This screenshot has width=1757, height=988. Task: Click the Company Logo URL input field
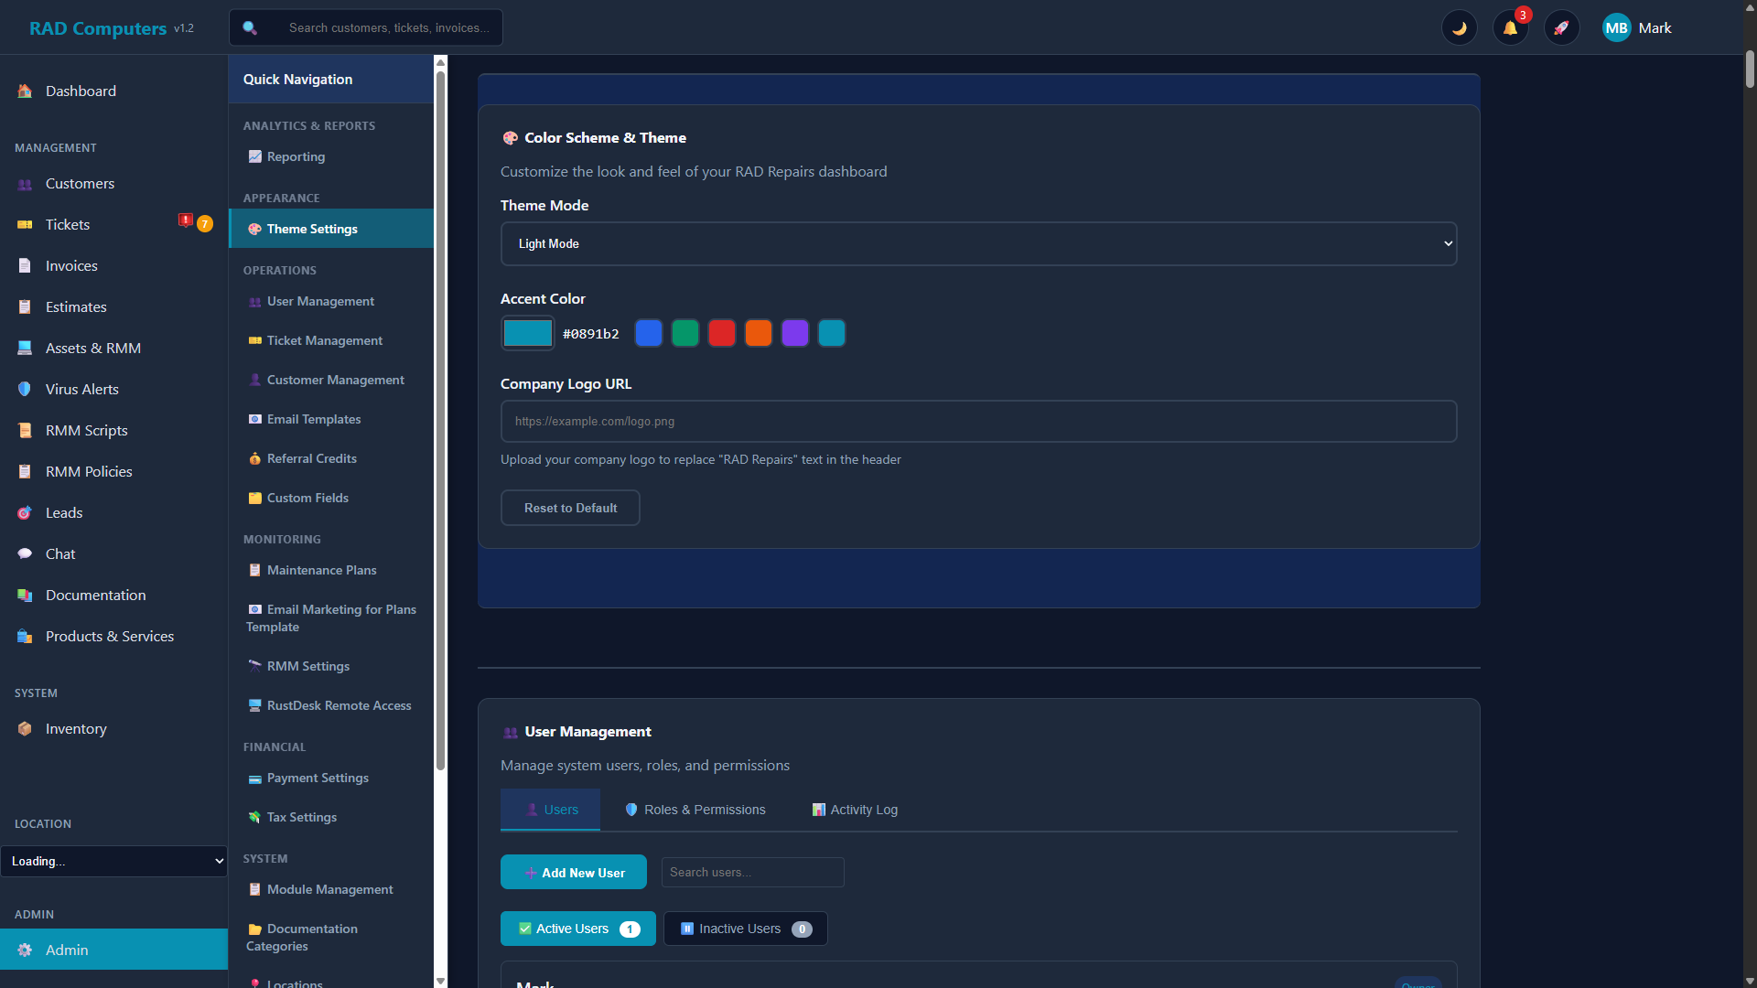pyautogui.click(x=978, y=421)
